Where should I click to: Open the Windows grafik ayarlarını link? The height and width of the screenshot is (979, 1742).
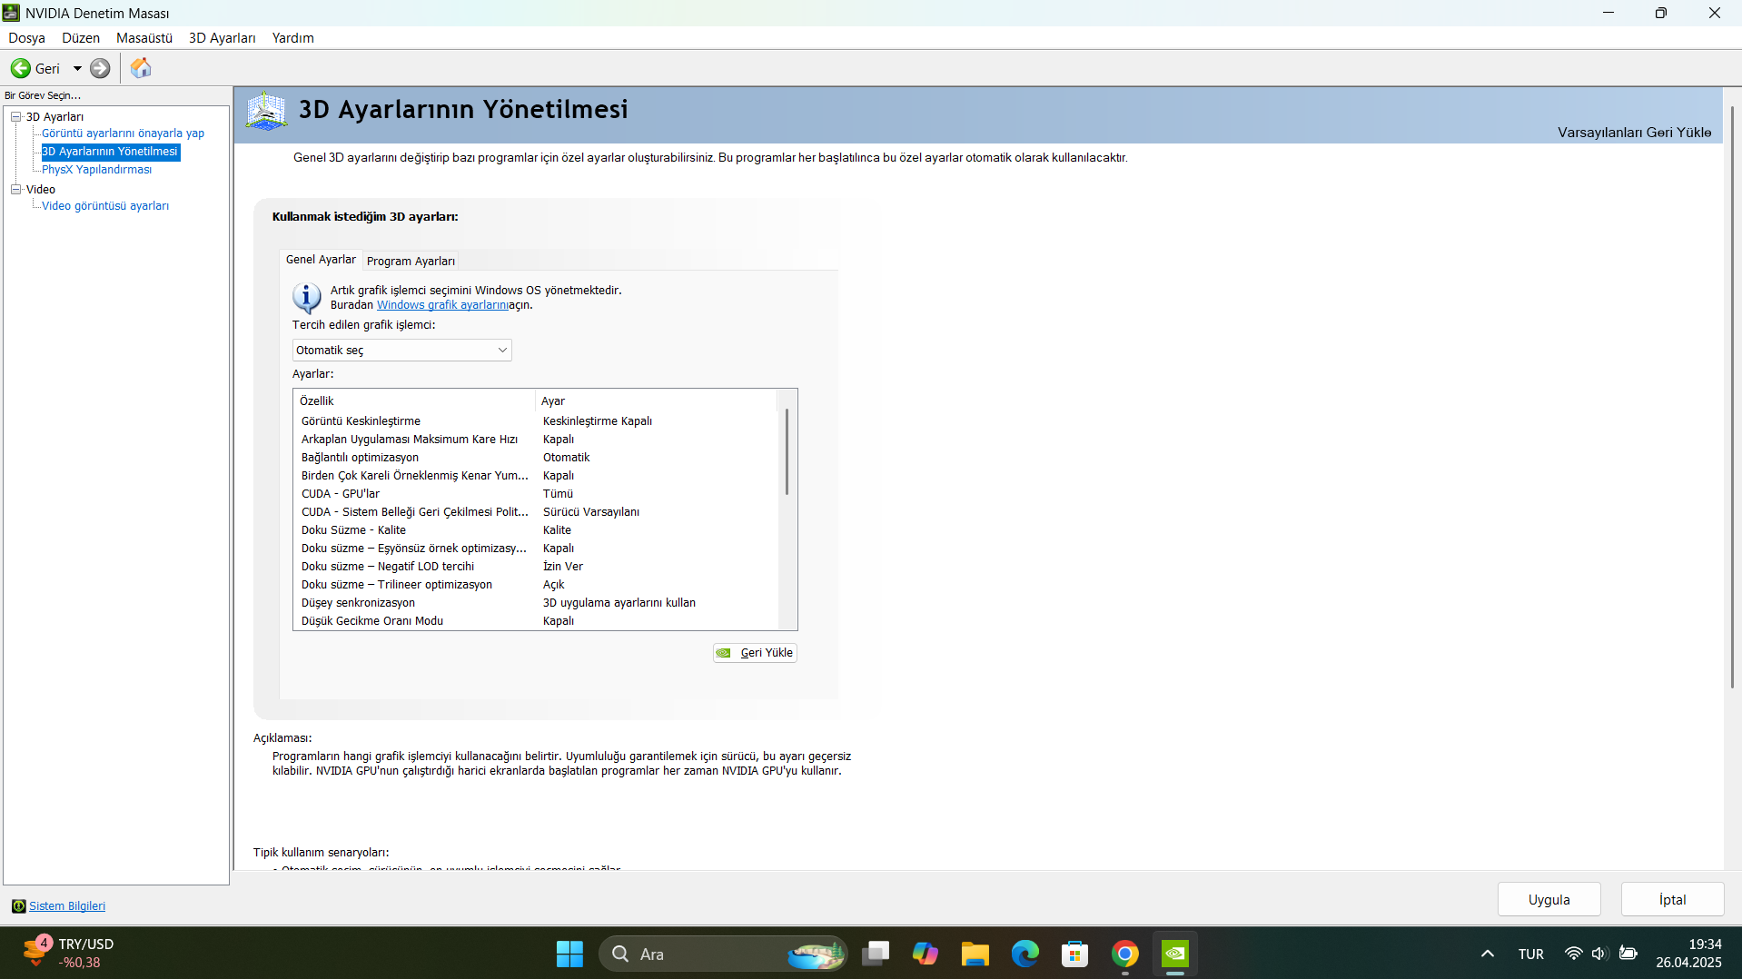coord(442,305)
